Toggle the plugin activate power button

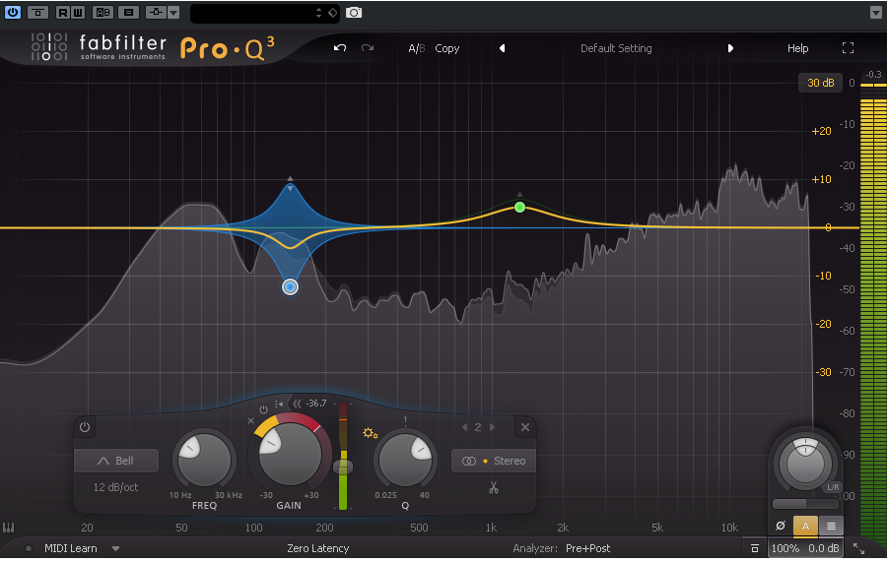coord(13,12)
